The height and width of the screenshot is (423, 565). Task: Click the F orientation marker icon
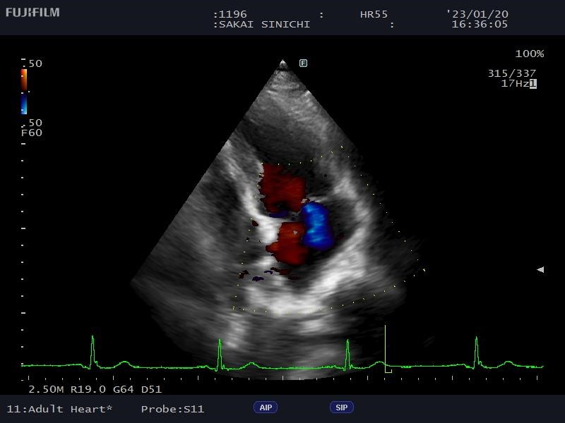[304, 63]
